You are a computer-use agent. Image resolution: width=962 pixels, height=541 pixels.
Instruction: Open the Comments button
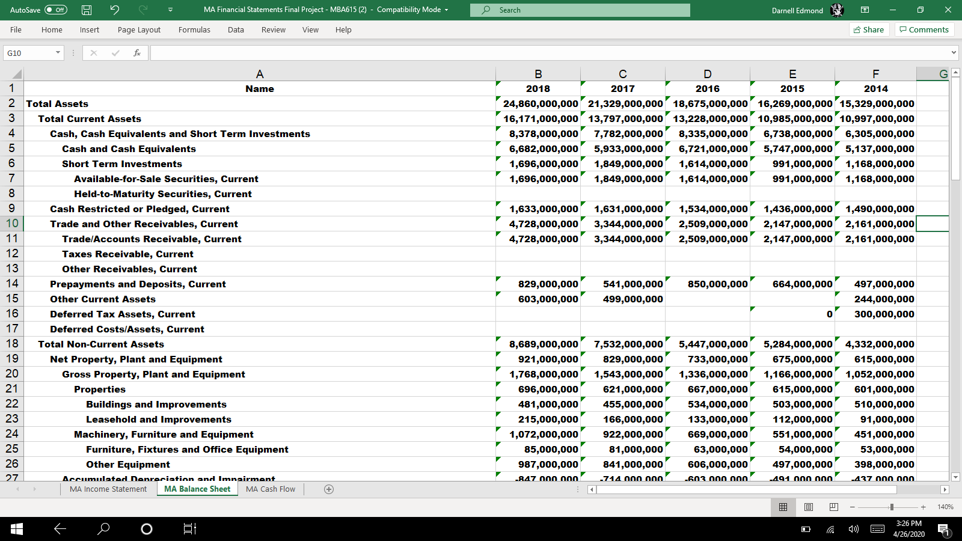924,29
